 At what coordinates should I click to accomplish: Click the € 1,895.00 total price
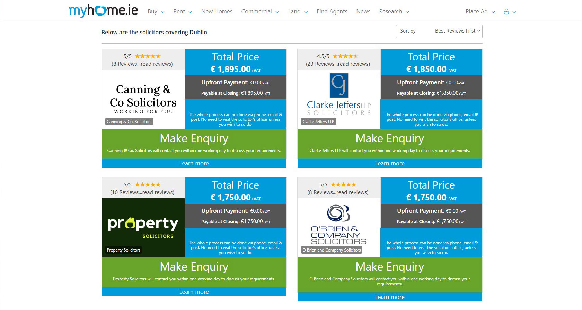[236, 69]
